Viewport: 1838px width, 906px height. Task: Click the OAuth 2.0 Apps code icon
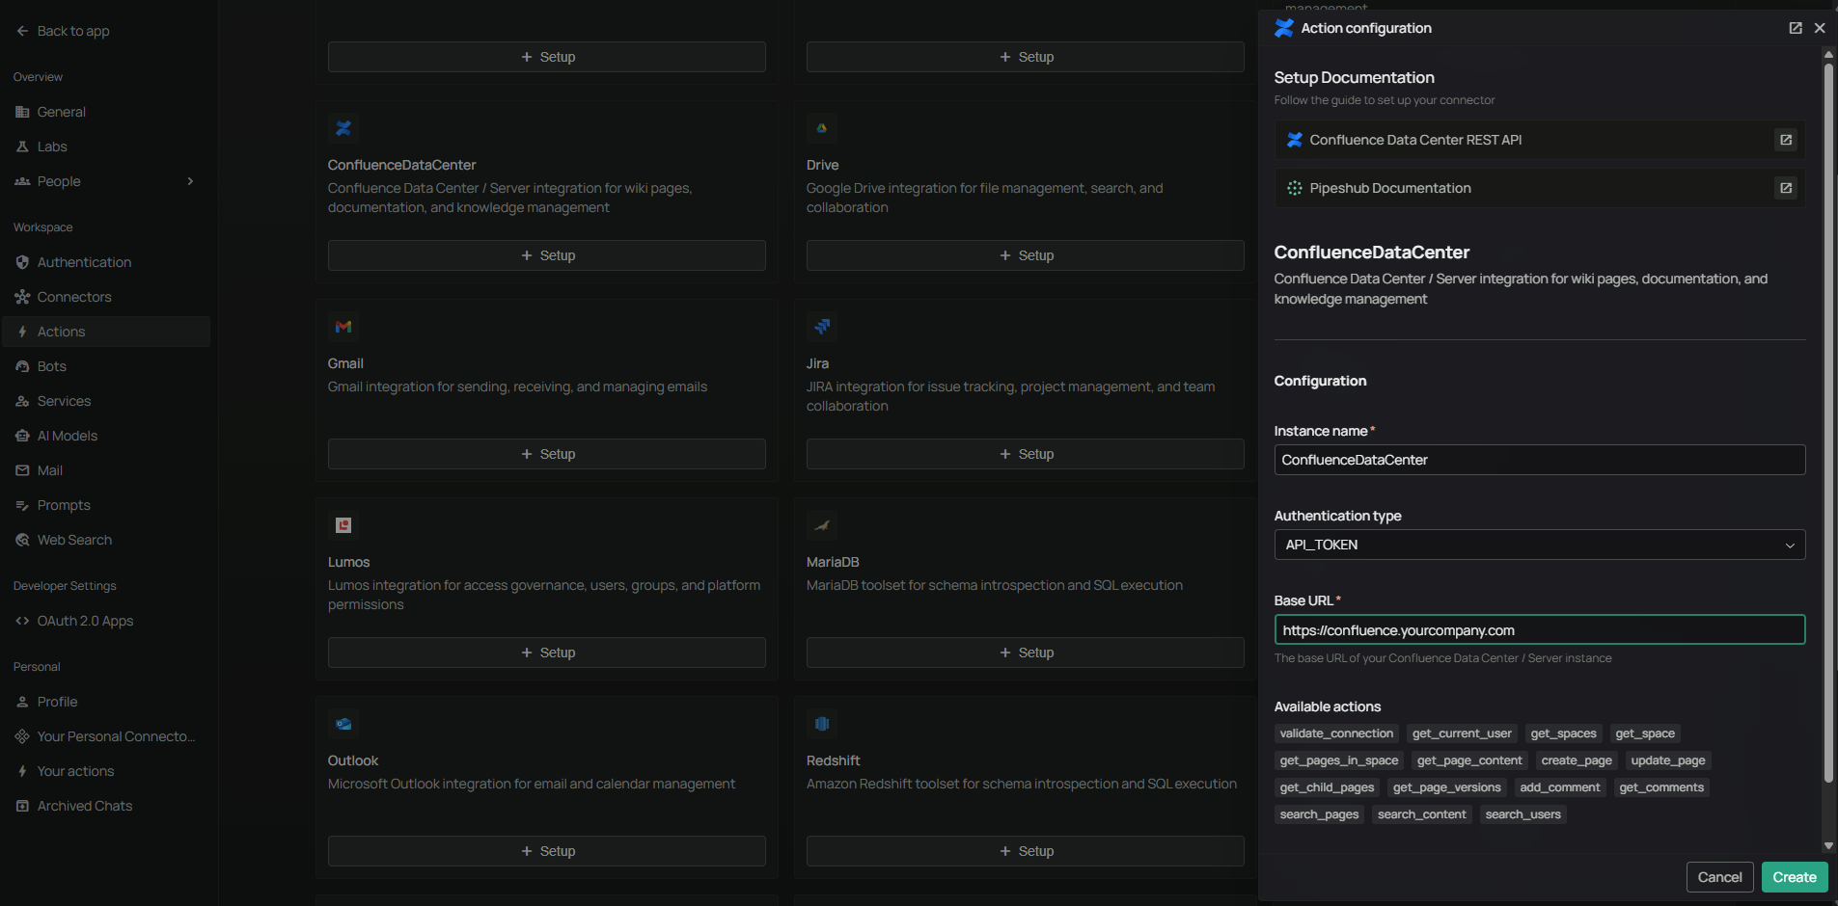22,621
